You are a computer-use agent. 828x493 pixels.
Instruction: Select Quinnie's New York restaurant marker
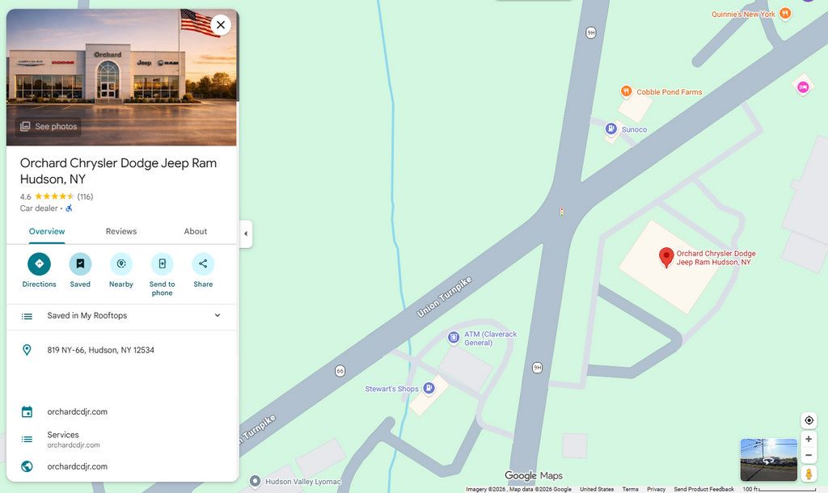point(785,14)
